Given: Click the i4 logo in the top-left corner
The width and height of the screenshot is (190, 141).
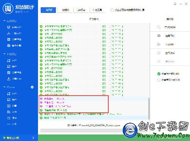Looking at the screenshot, I should coord(8,8).
